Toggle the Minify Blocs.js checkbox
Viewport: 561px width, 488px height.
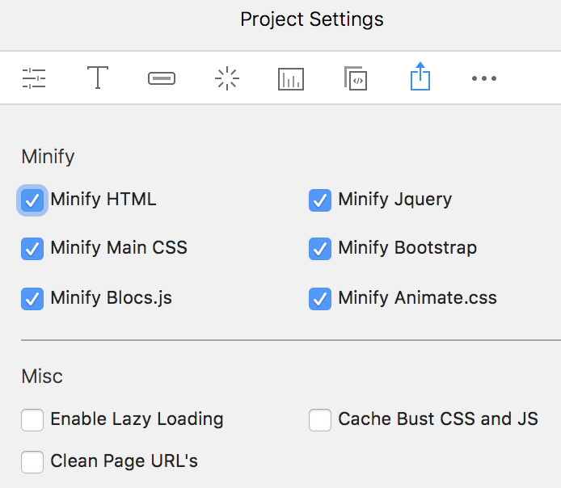32,299
